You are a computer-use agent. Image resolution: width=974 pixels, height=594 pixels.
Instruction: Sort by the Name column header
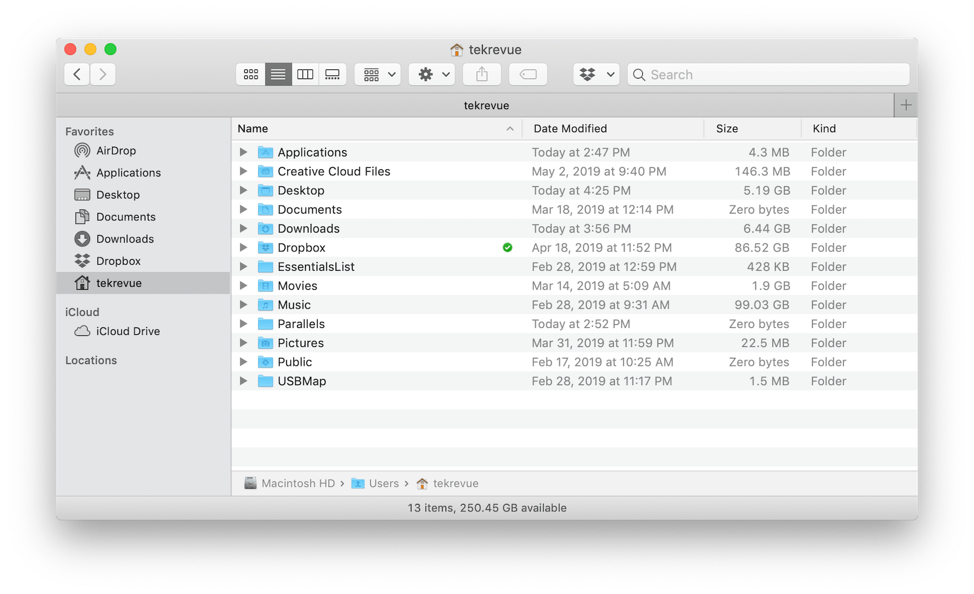(x=376, y=128)
